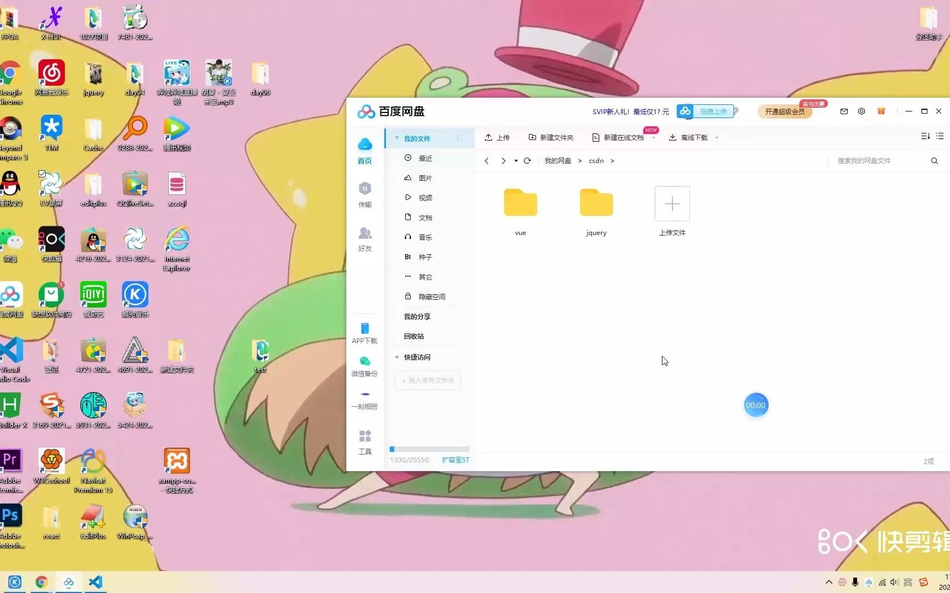Click the 上传 upload button
This screenshot has height=593, width=950.
tap(497, 137)
